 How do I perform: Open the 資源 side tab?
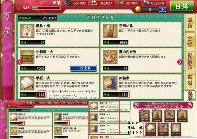tap(190, 41)
